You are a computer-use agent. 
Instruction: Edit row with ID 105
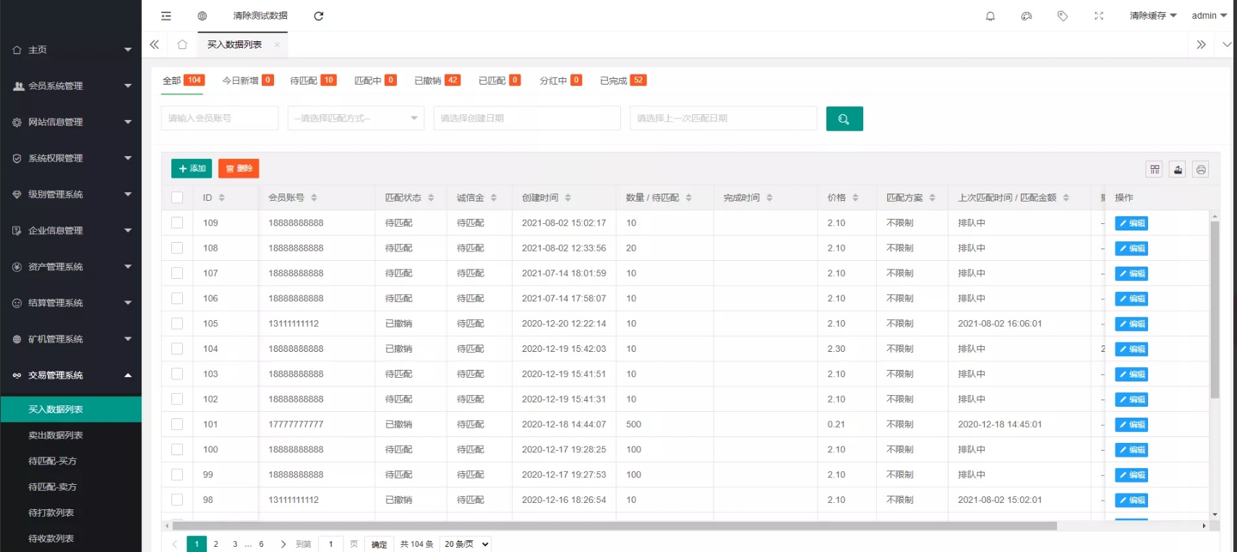click(x=1131, y=324)
